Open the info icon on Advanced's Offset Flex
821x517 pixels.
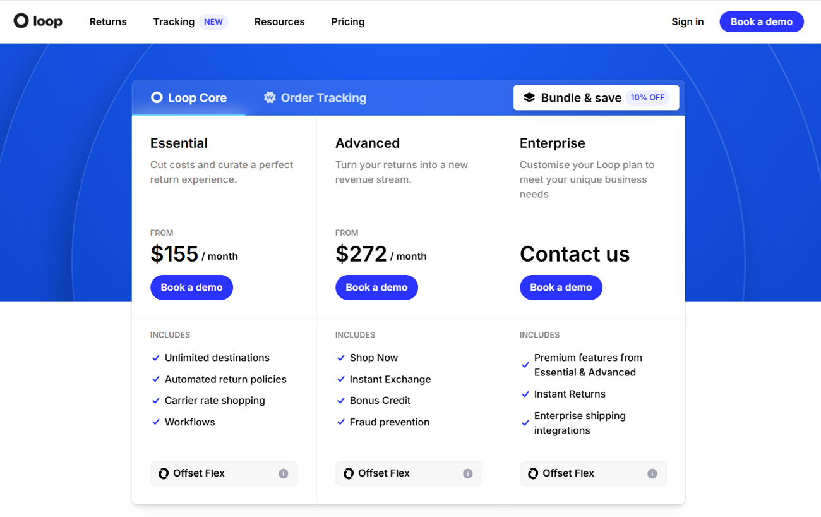click(x=467, y=473)
